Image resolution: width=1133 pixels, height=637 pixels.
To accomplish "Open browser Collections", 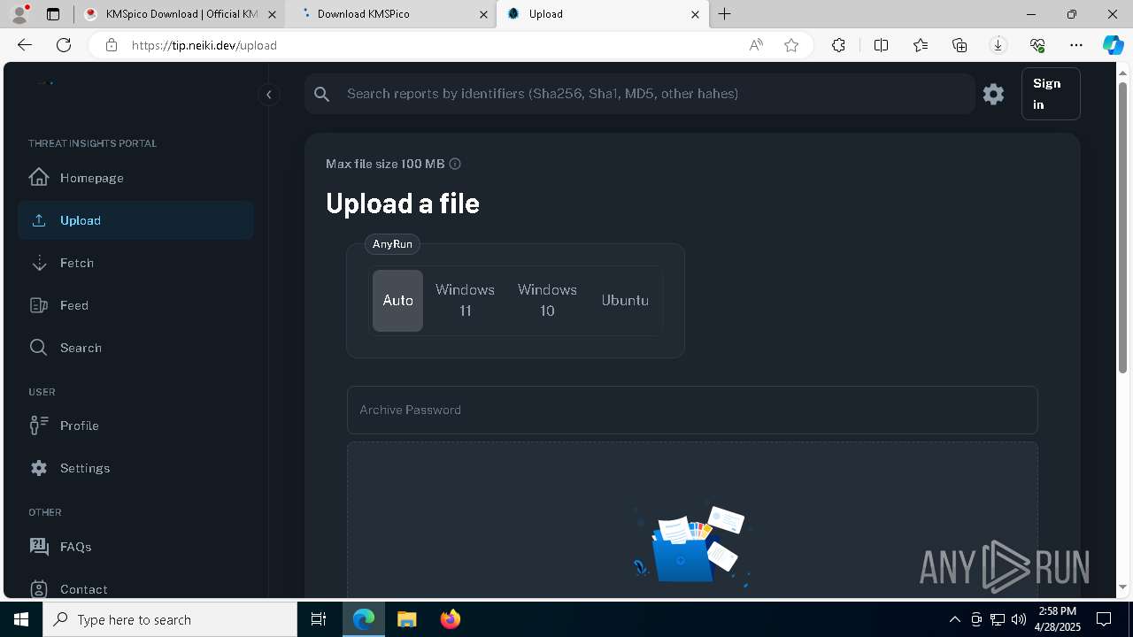I will coord(960,45).
